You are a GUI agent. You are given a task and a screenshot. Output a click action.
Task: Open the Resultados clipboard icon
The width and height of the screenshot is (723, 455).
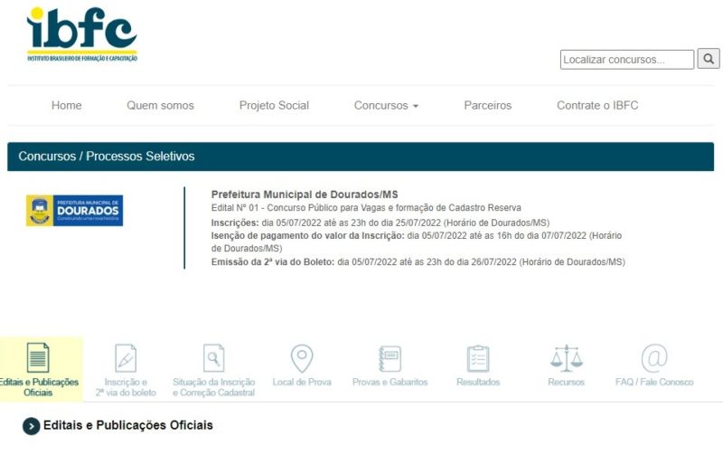478,358
